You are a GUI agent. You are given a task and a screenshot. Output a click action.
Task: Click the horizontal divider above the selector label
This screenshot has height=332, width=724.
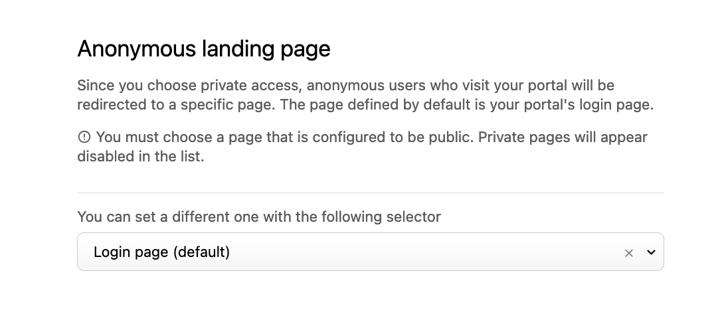coord(370,193)
